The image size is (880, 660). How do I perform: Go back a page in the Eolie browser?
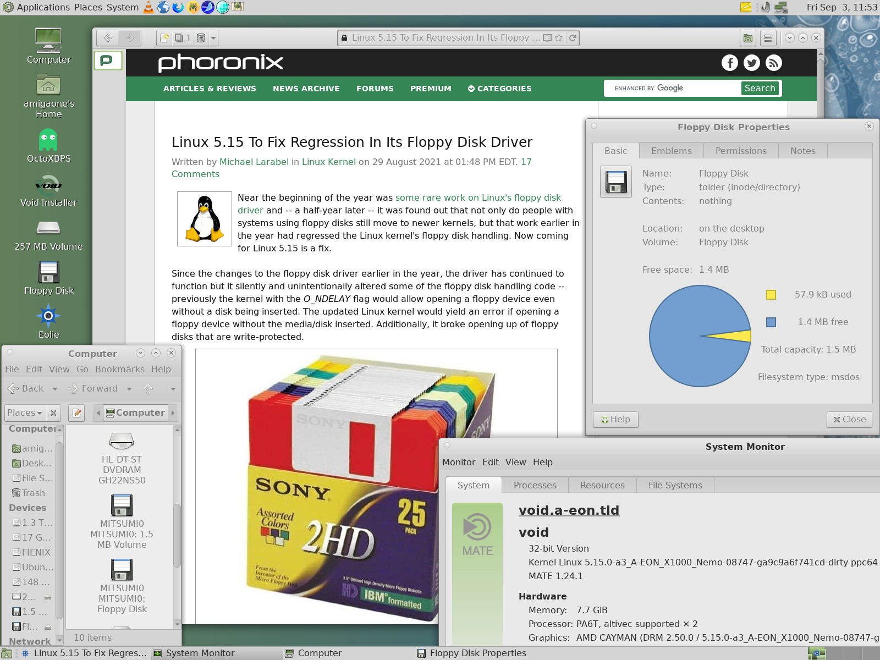(x=108, y=38)
